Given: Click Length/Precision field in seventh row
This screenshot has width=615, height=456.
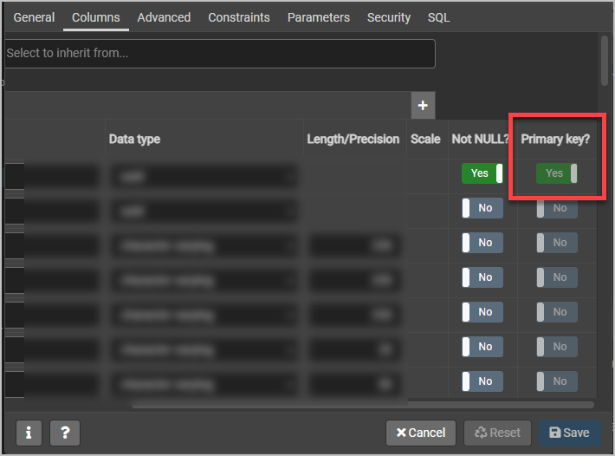Looking at the screenshot, I should [355, 384].
